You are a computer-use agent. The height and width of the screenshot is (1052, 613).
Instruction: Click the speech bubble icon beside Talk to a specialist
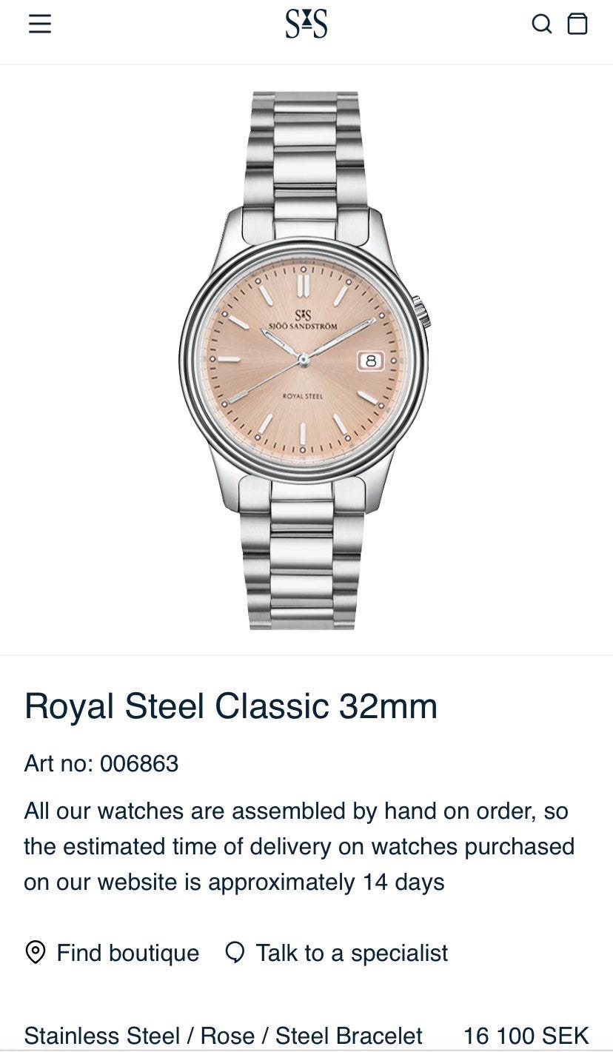235,952
